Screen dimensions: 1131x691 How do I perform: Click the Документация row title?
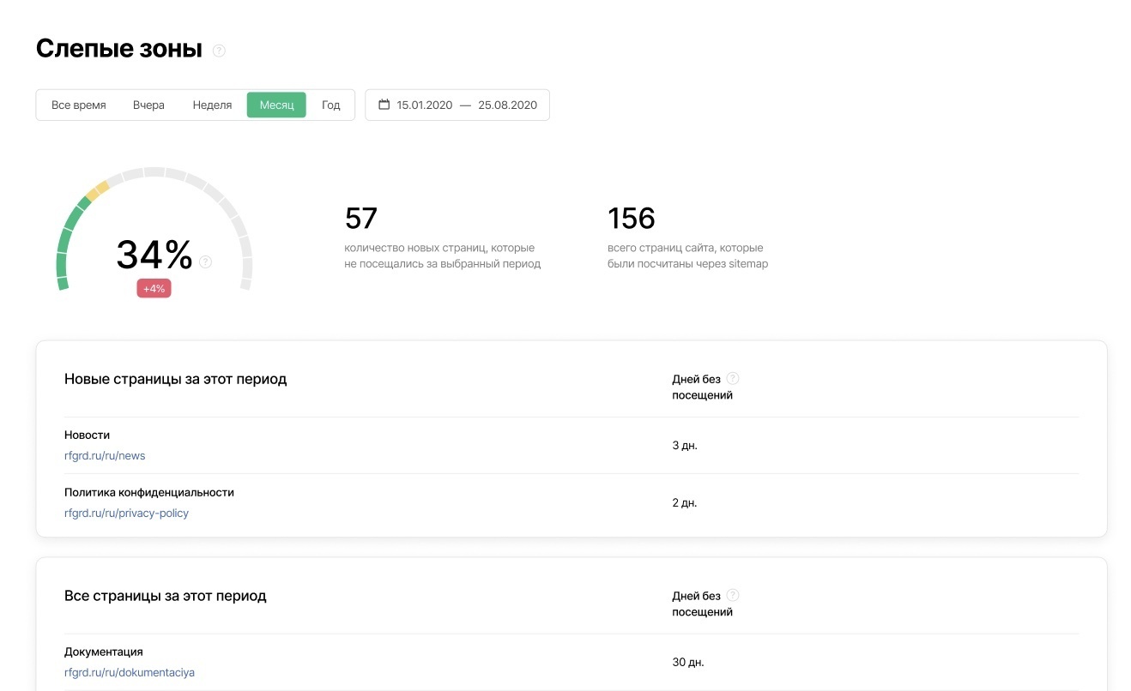[104, 652]
